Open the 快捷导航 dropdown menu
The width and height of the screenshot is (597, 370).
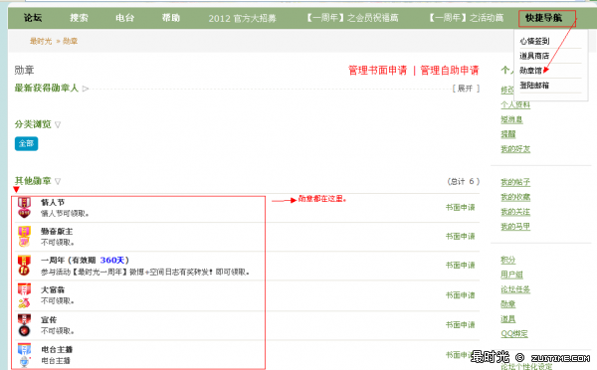tap(543, 18)
